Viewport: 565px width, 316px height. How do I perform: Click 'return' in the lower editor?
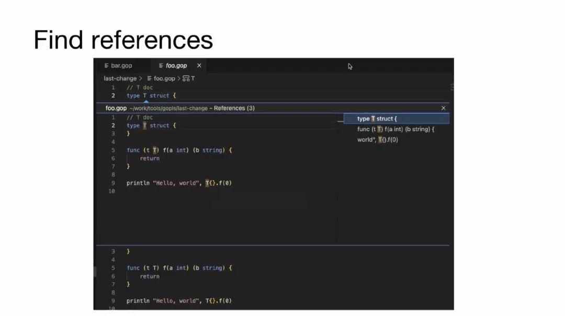[150, 276]
